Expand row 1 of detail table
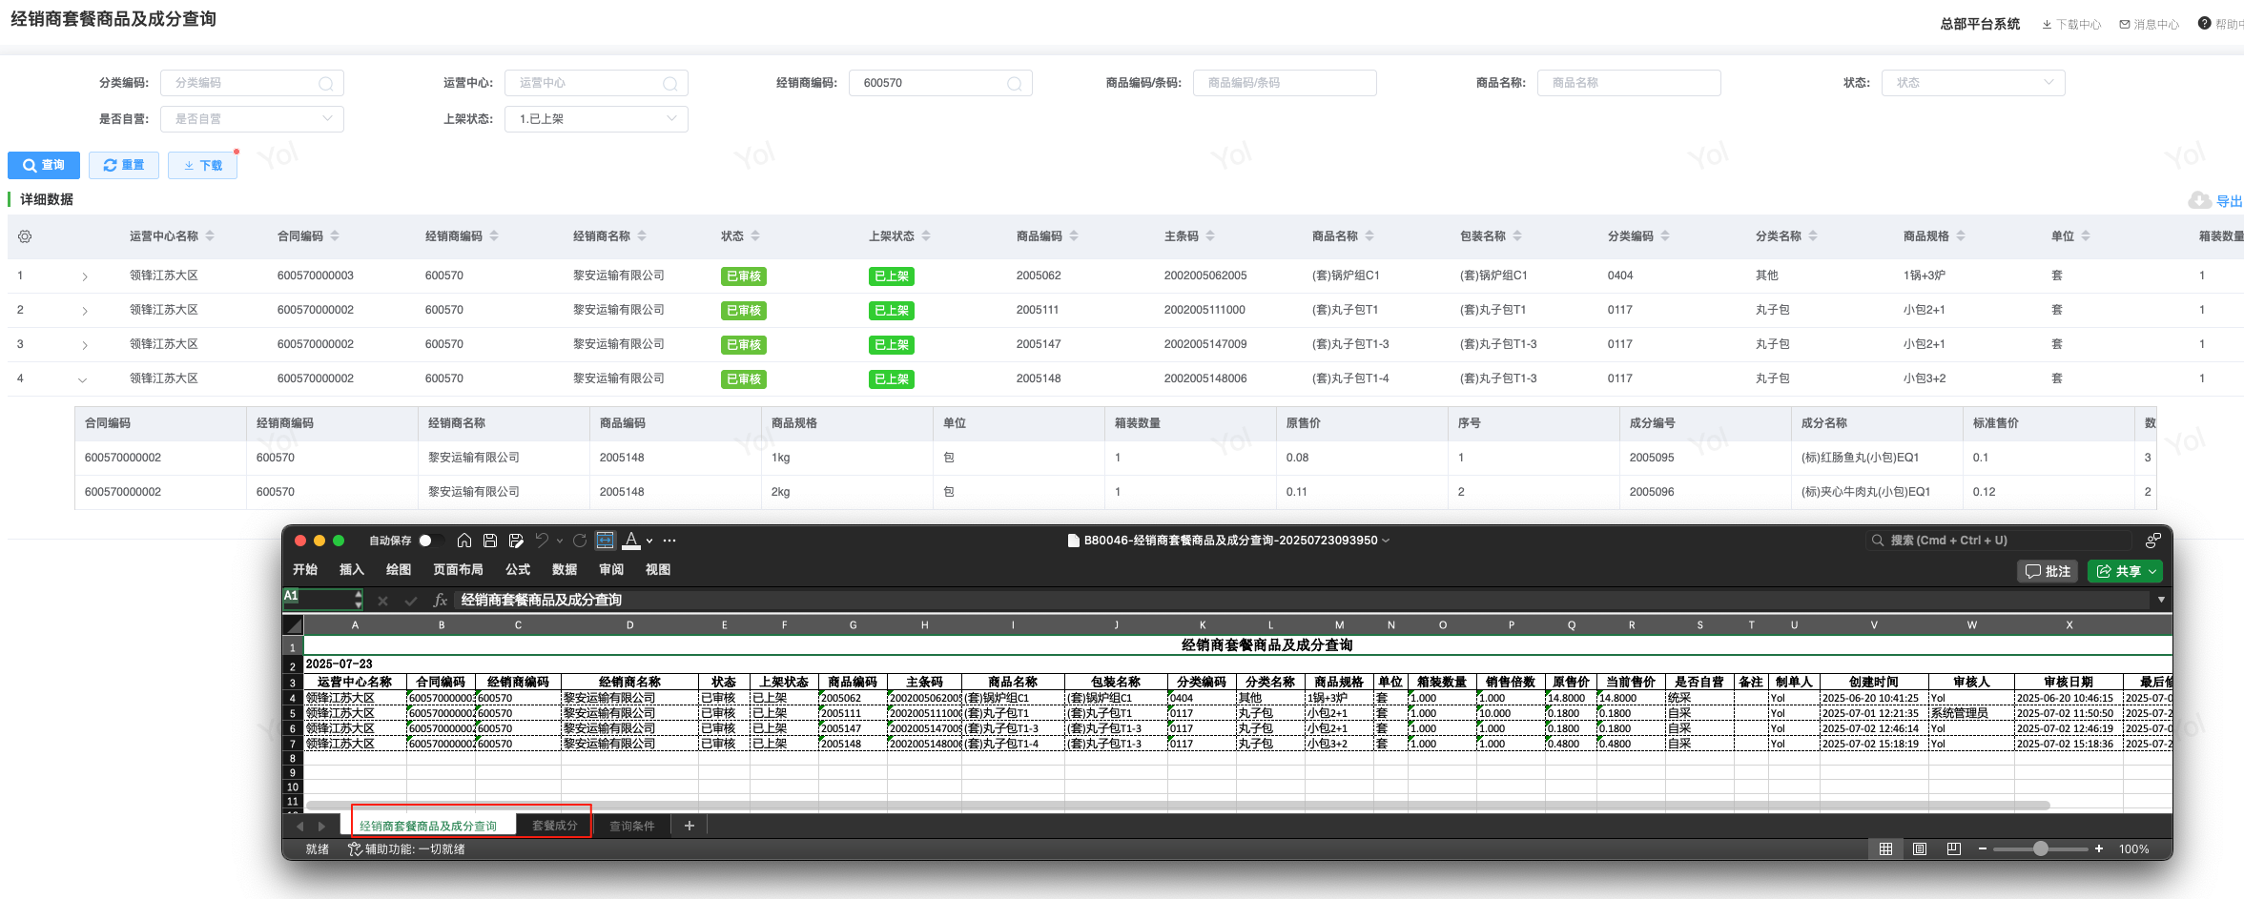The width and height of the screenshot is (2244, 899). [85, 276]
